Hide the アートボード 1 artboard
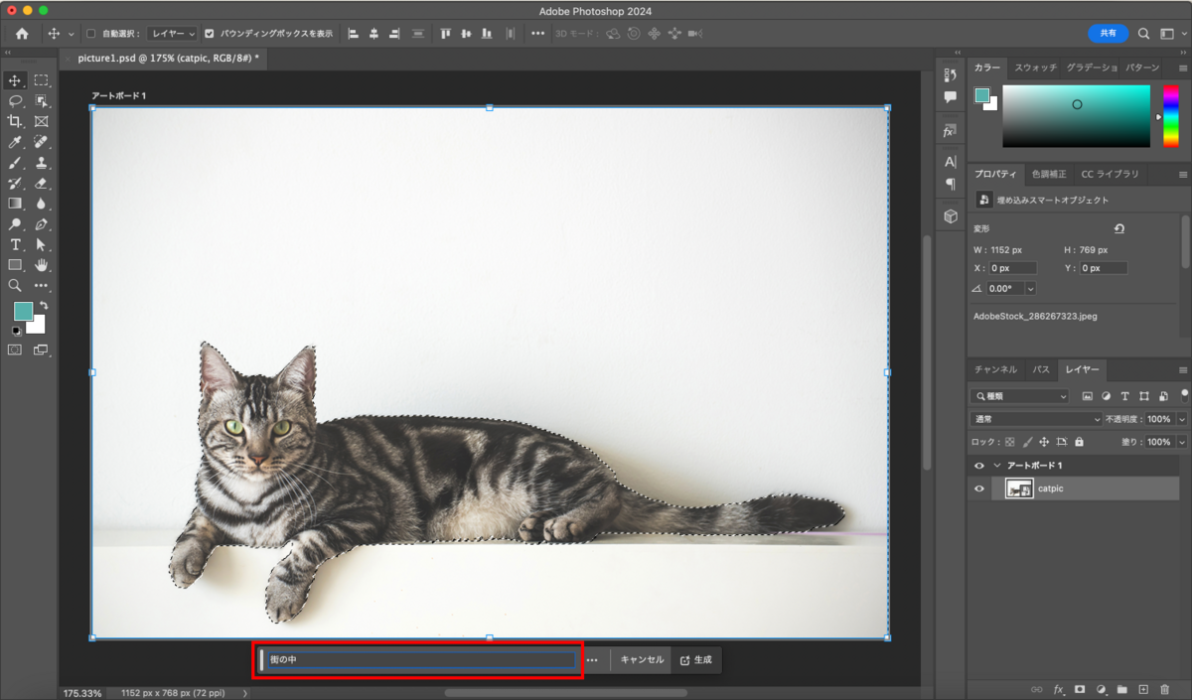1192x700 pixels. [x=979, y=466]
